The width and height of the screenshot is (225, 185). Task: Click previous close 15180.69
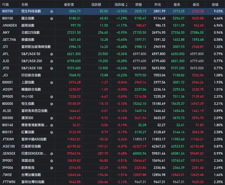tap(158, 103)
